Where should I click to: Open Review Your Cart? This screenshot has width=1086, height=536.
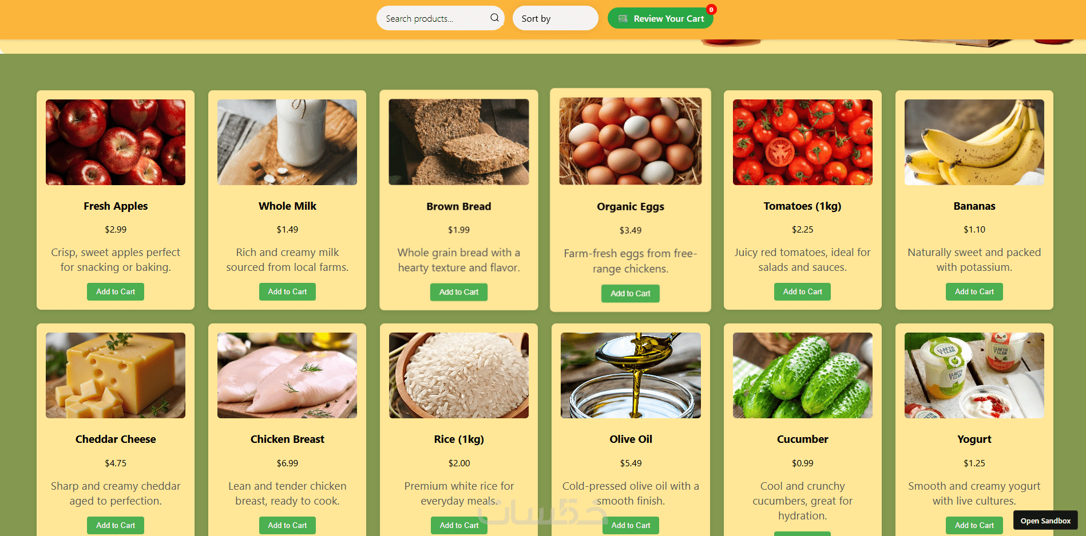pyautogui.click(x=660, y=18)
